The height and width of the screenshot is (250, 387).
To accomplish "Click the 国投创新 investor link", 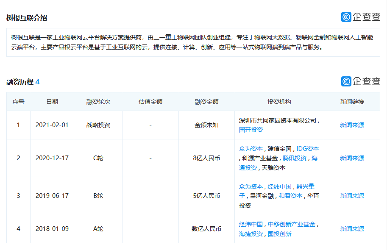I will pyautogui.click(x=279, y=234).
